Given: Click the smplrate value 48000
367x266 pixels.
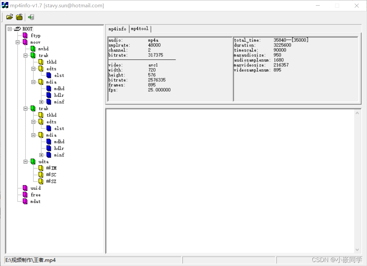Looking at the screenshot, I should (154, 45).
